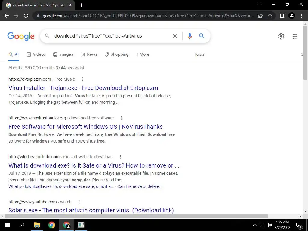Viewport: 308px width, 231px height.
Task: Open options for novirusthanks.org result
Action: [x=121, y=118]
